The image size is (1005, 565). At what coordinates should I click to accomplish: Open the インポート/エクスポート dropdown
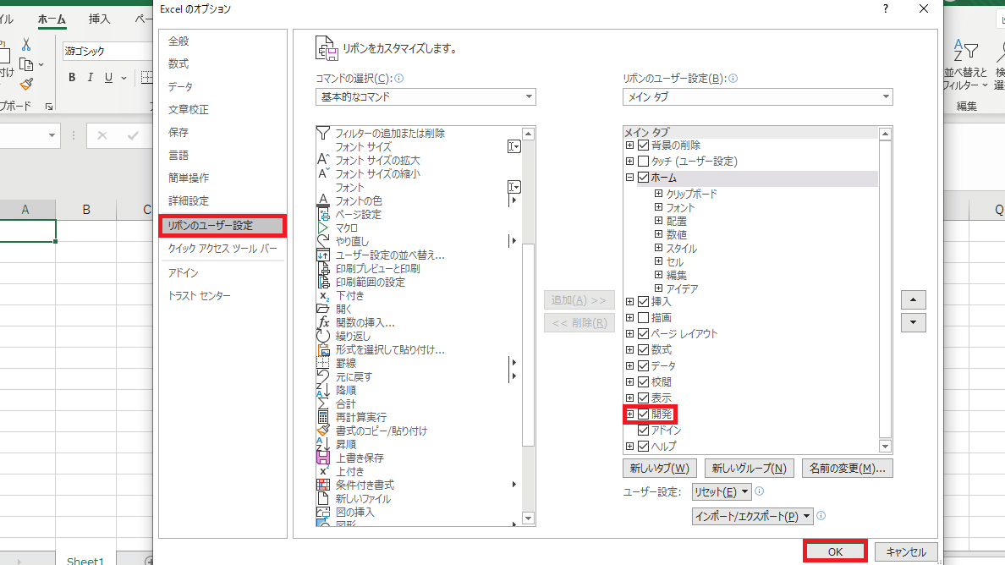752,516
